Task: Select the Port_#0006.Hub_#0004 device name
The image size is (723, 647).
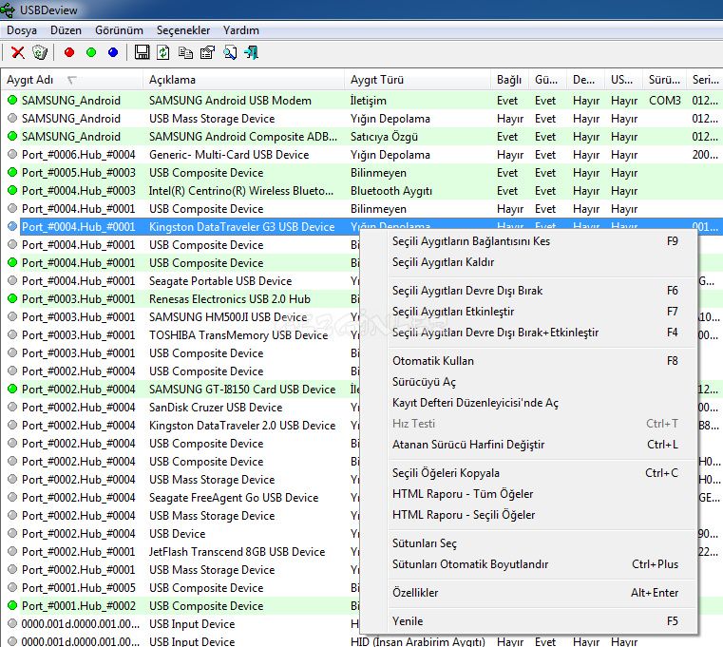Action: pyautogui.click(x=79, y=155)
